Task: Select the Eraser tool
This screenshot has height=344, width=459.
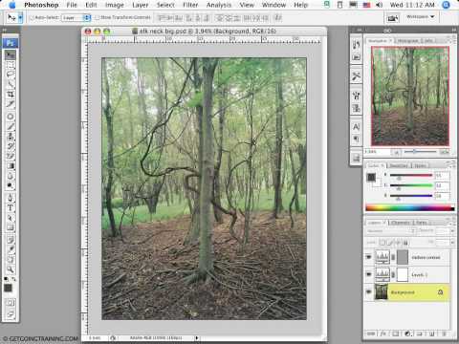Action: [11, 156]
